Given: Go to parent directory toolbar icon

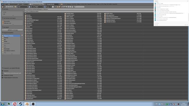Looking at the screenshot, I should click(x=10, y=7).
